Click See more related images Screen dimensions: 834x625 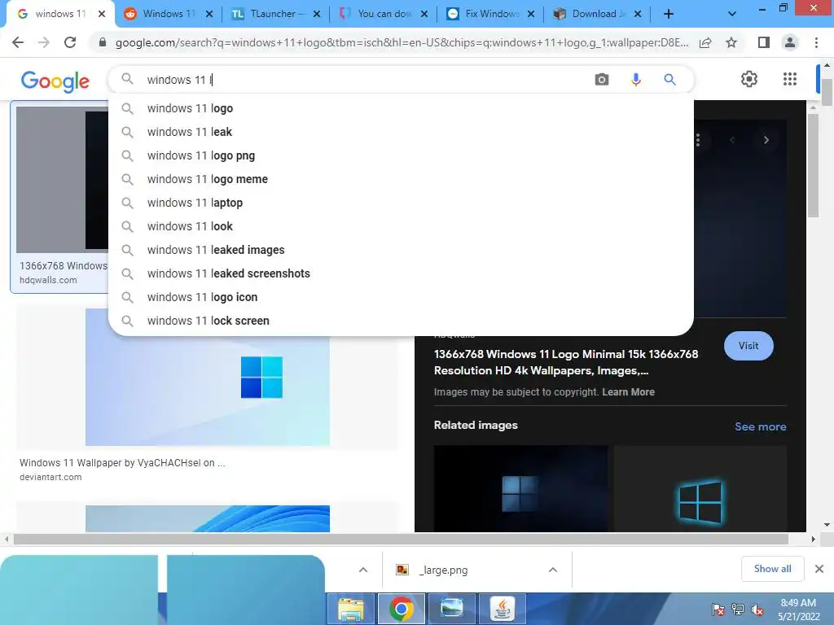point(760,426)
